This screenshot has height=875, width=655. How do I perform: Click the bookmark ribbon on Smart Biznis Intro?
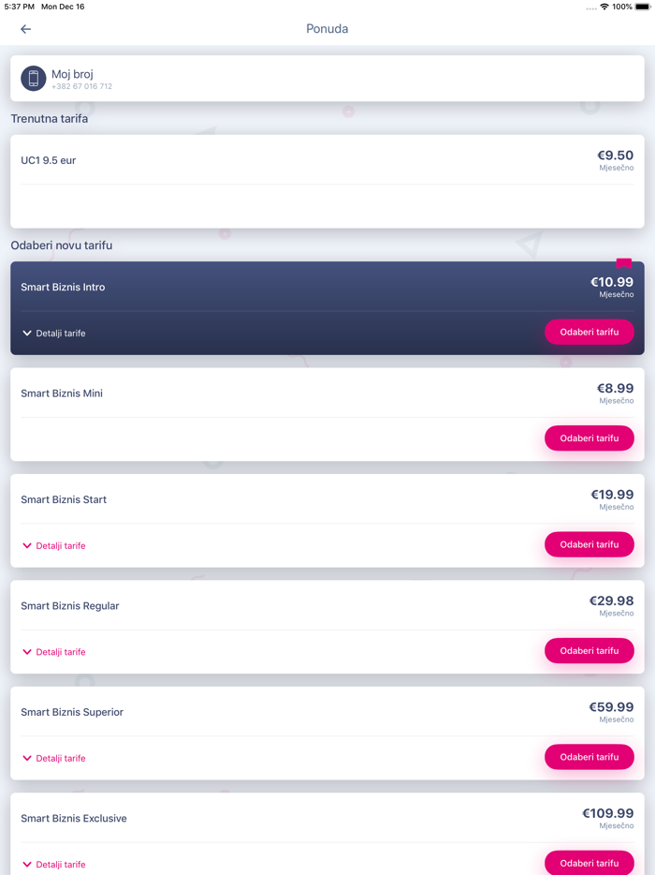point(623,265)
